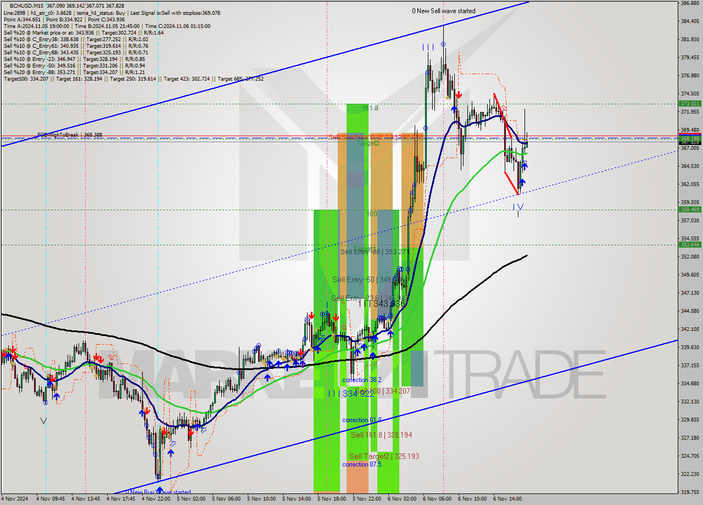The height and width of the screenshot is (505, 703).
Task: Click the '4 Nov 17:45' time axis label
Action: pos(121,500)
